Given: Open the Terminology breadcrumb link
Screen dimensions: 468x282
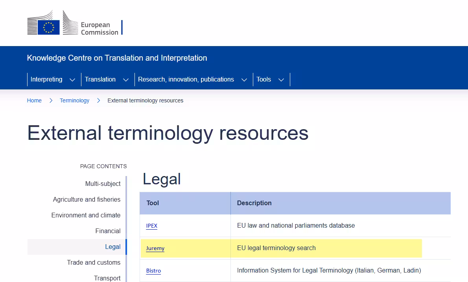Looking at the screenshot, I should point(74,100).
